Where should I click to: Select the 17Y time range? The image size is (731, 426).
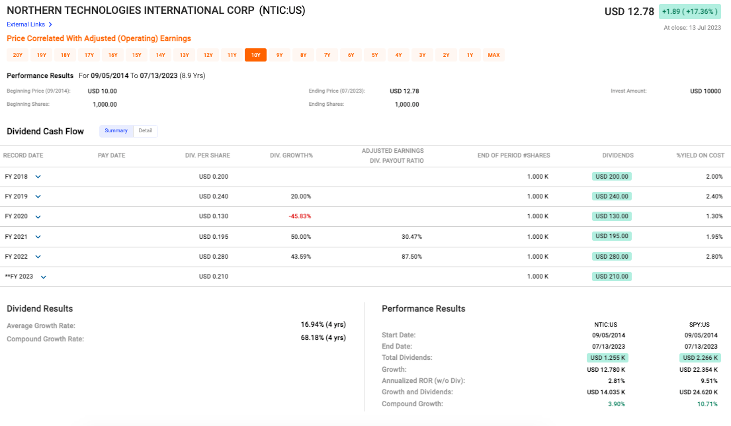pos(89,55)
